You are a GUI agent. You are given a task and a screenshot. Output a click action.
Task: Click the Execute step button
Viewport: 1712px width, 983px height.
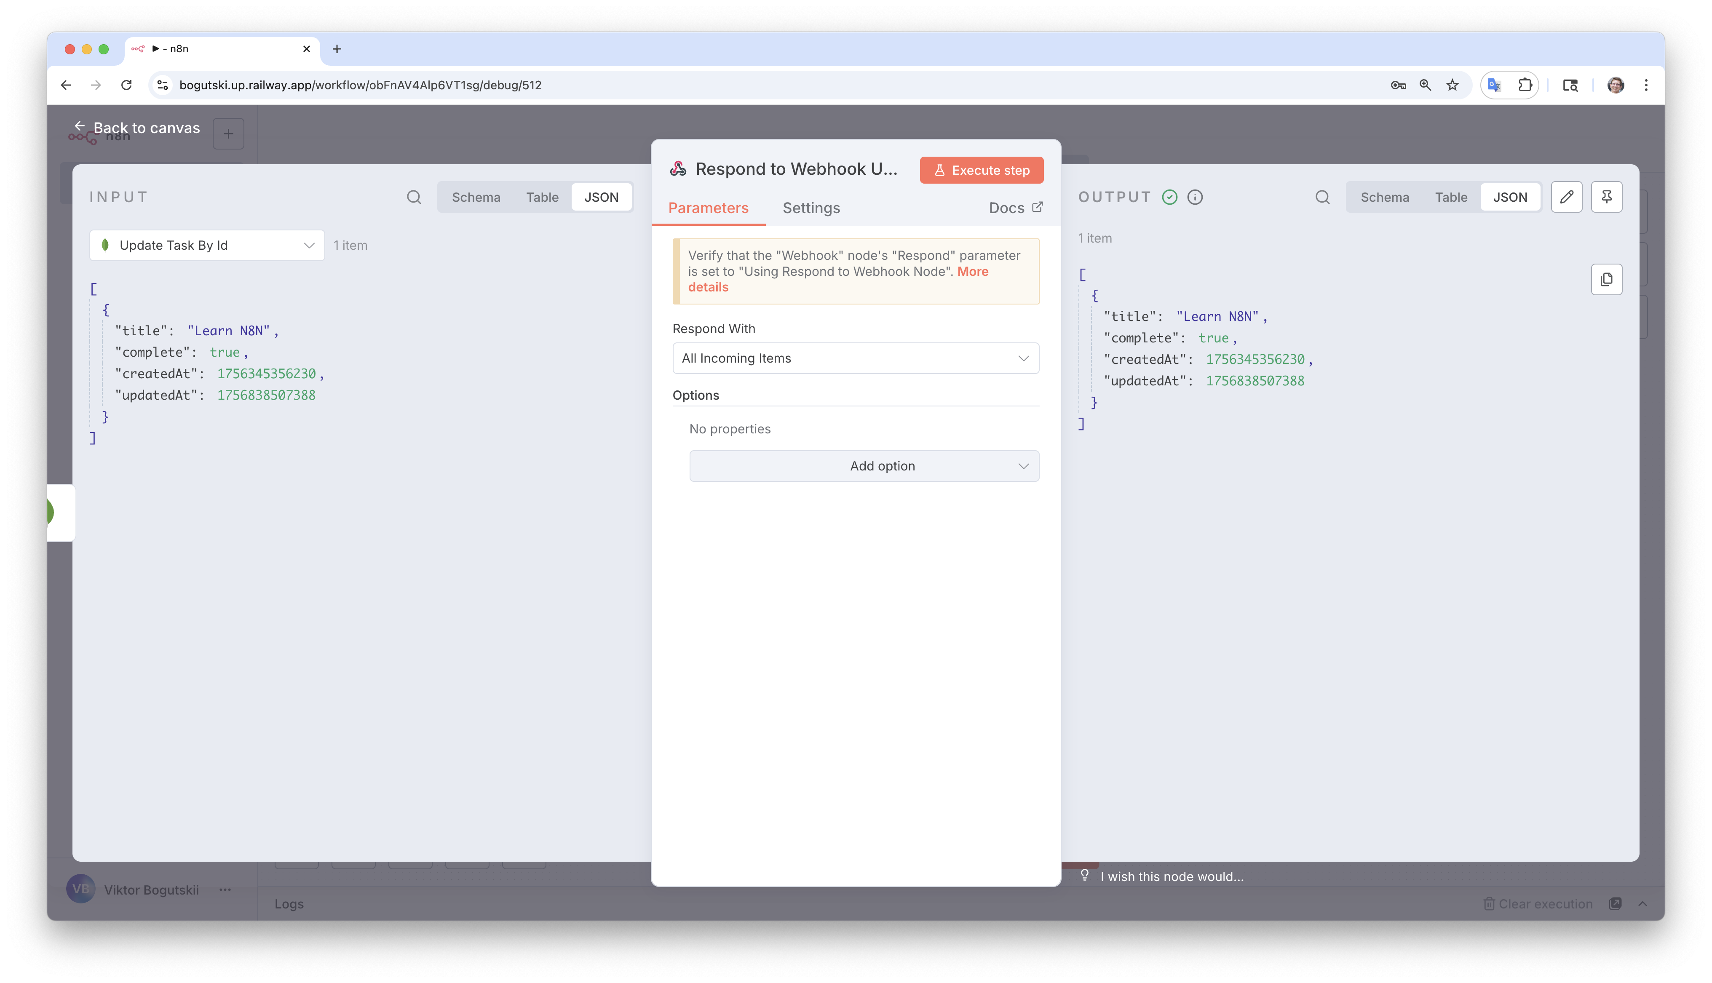[981, 170]
